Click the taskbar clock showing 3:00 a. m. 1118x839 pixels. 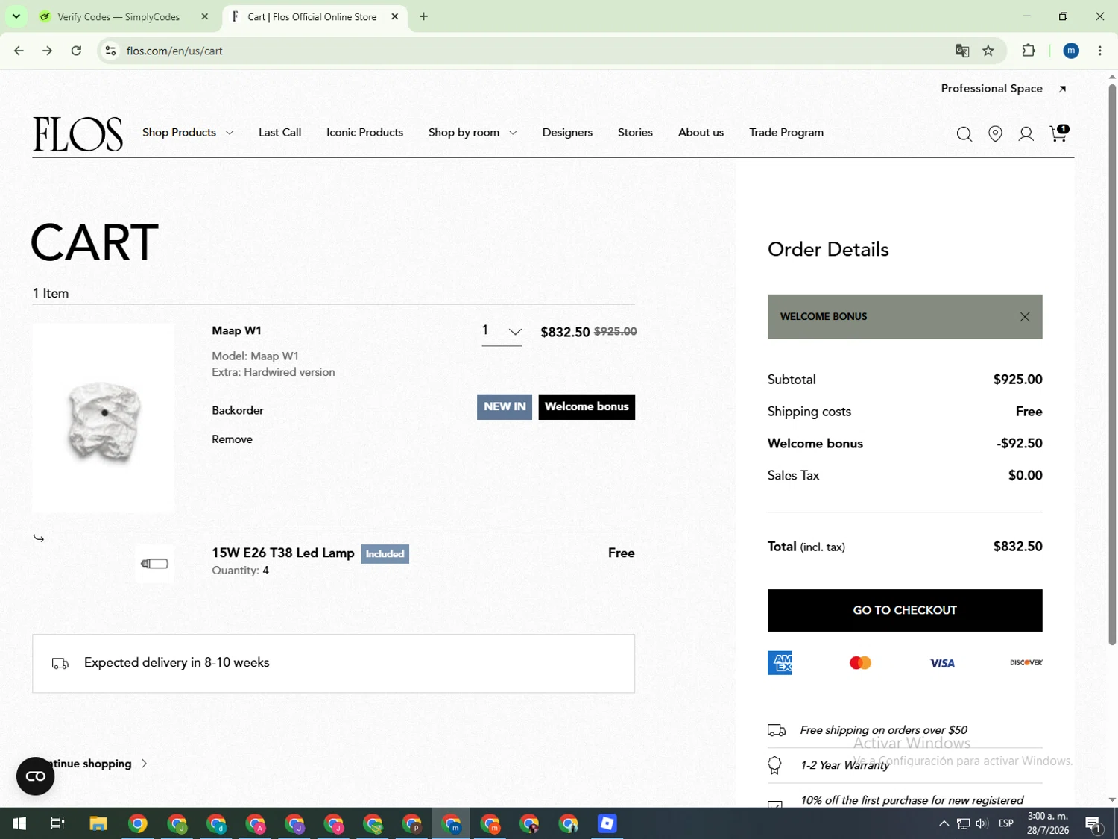click(x=1048, y=823)
